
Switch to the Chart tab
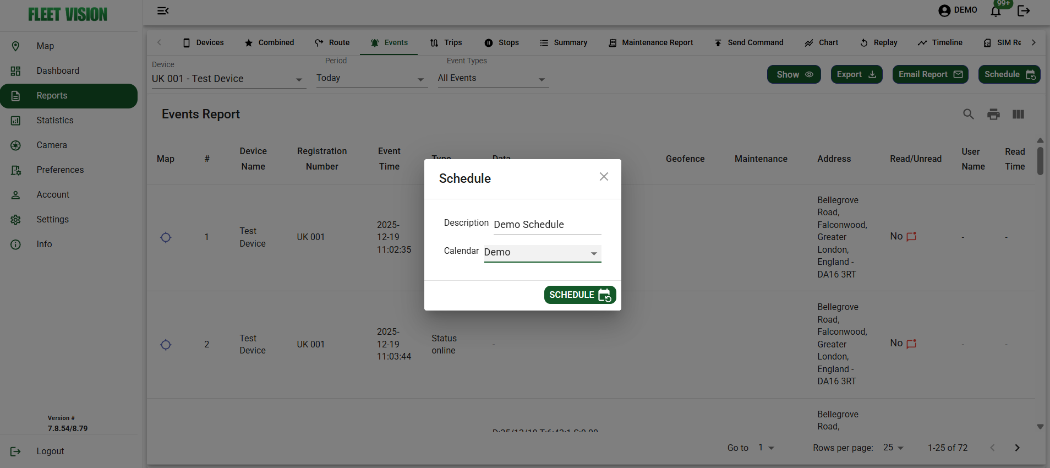(821, 42)
